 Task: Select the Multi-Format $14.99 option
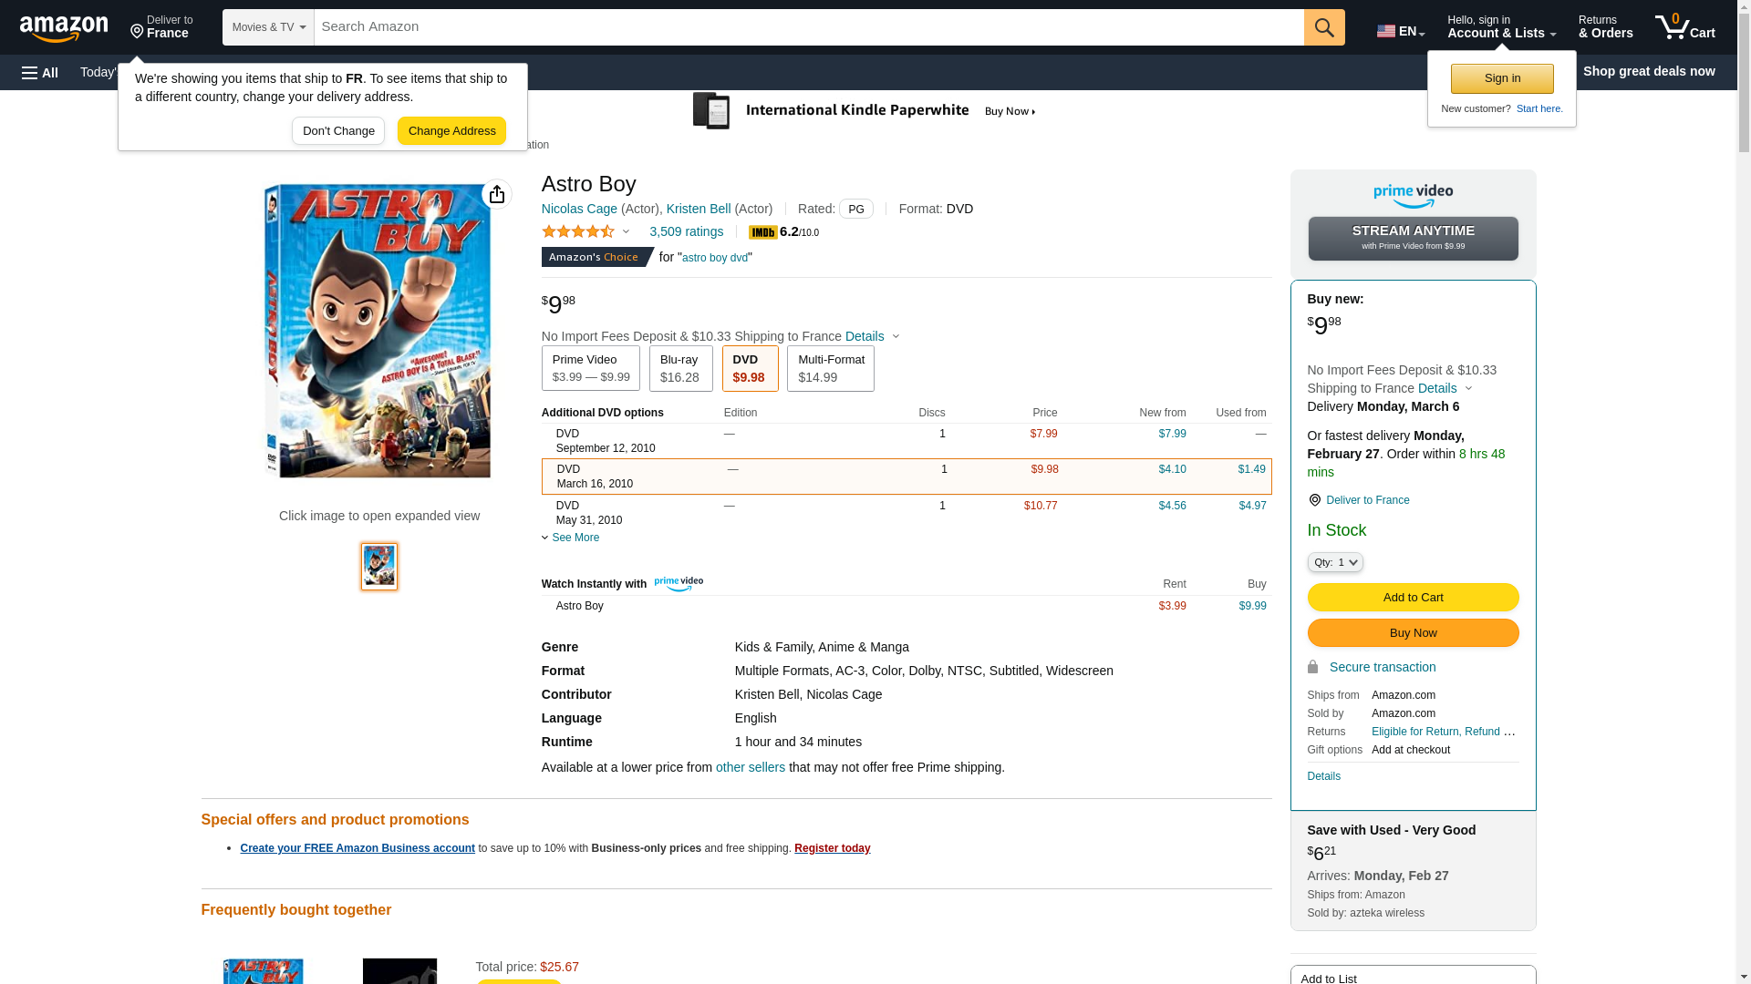pos(830,368)
